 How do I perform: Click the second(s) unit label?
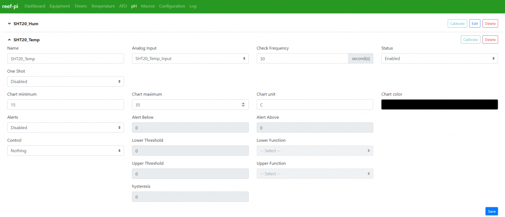(361, 58)
